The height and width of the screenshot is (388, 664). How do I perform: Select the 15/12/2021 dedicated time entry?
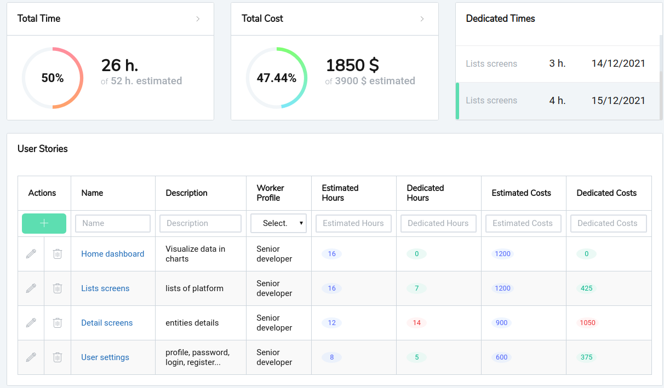pos(558,101)
